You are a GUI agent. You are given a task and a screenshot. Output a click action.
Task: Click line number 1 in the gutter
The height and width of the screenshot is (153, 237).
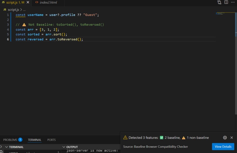8,15
